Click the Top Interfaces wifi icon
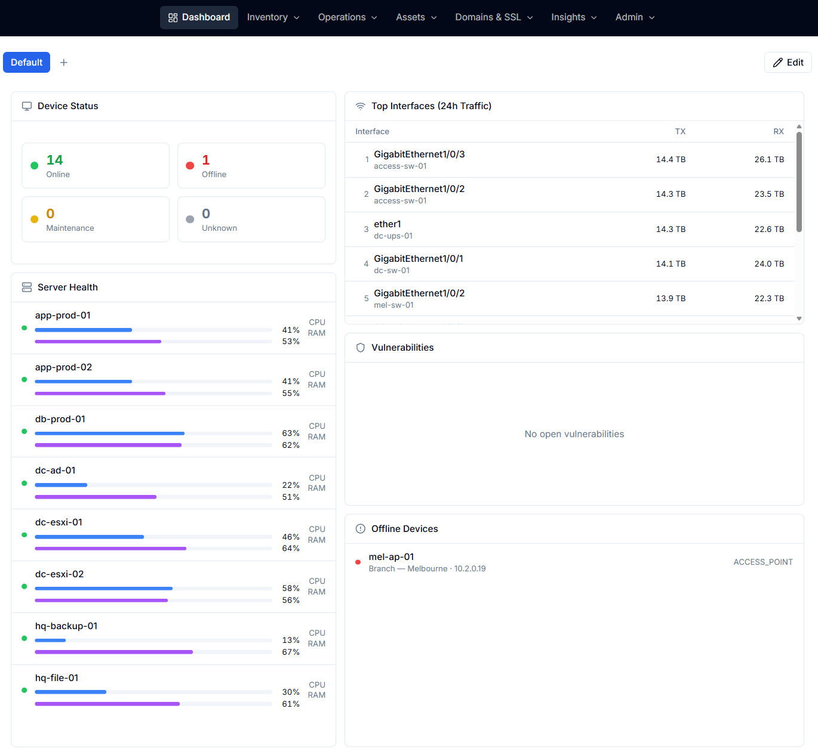This screenshot has width=818, height=755. [361, 106]
